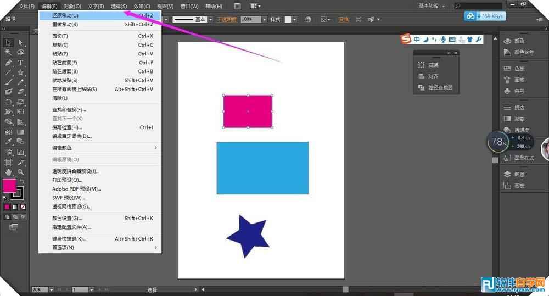Expand Preferences submenu arrow
The width and height of the screenshot is (549, 296).
(156, 248)
